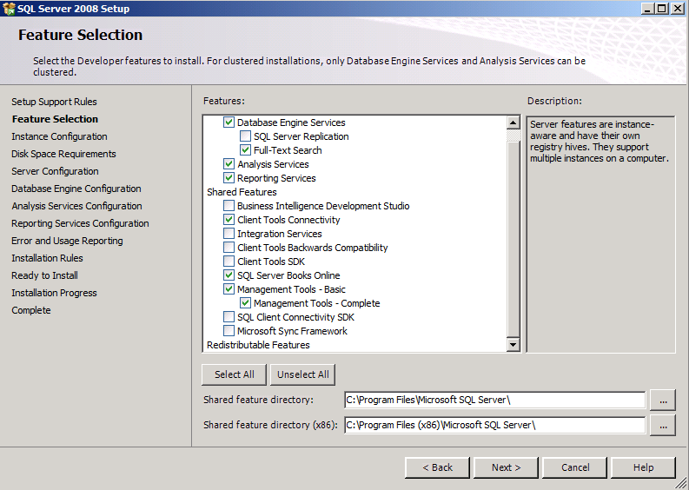Image resolution: width=689 pixels, height=490 pixels.
Task: Enable Business Intelligence Development Studio
Action: pos(229,206)
